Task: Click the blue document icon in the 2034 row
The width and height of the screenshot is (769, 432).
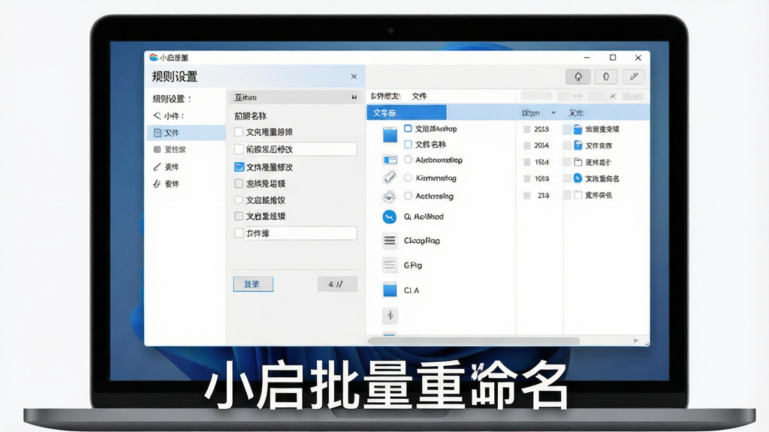Action: point(578,145)
